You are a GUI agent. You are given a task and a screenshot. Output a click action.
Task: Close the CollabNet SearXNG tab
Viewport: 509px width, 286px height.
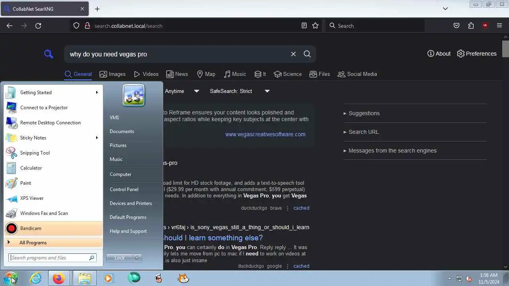coord(82,9)
